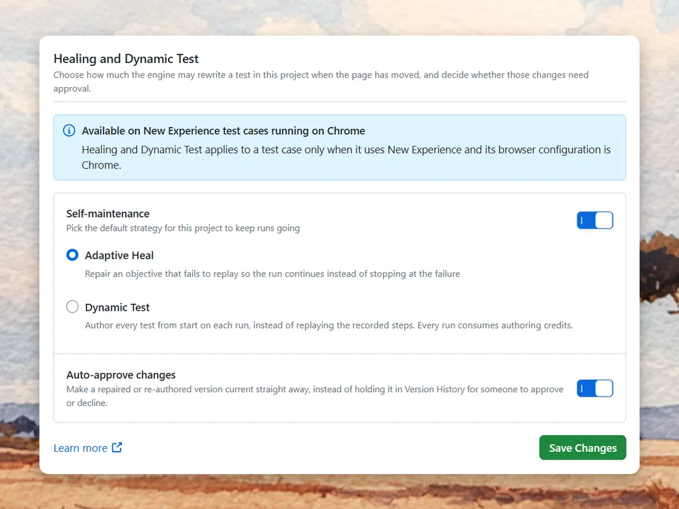Click 'Make a repaired or re-authored version current' description
The height and width of the screenshot is (509, 679).
[315, 396]
